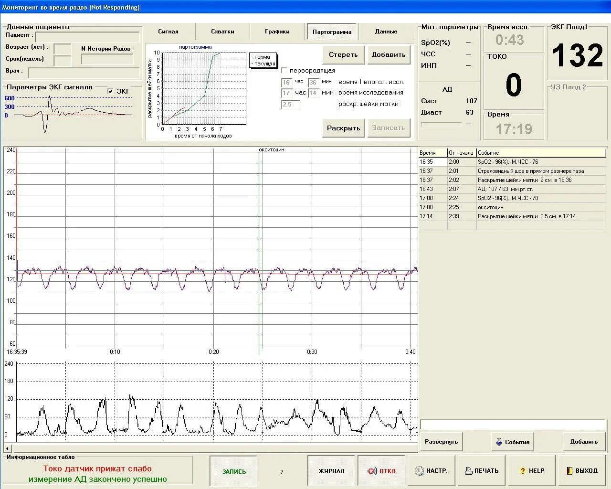Select the Партограмма tab
The height and width of the screenshot is (489, 611).
pyautogui.click(x=332, y=32)
